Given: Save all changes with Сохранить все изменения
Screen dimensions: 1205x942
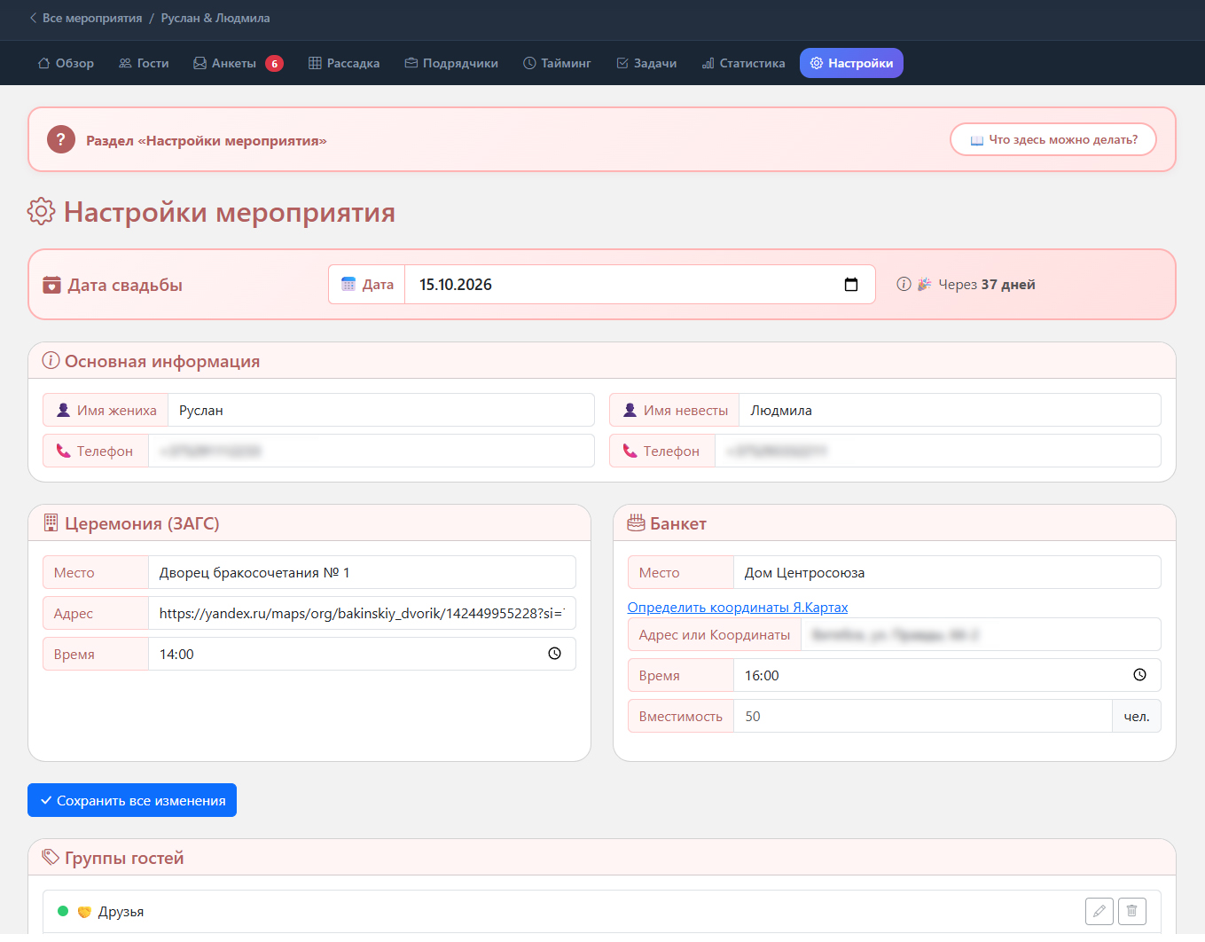Looking at the screenshot, I should coord(132,800).
